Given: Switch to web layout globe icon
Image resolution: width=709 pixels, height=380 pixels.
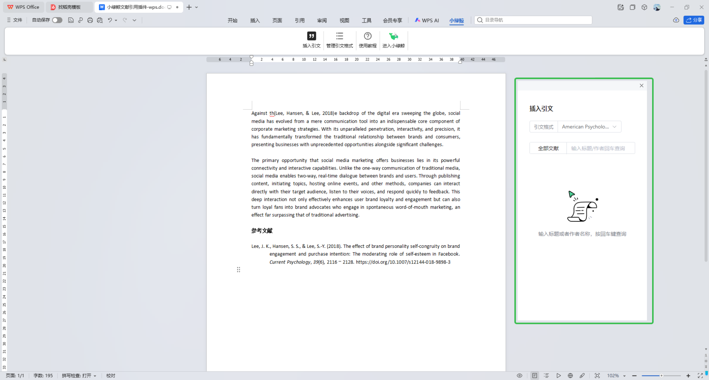Looking at the screenshot, I should click(x=570, y=376).
